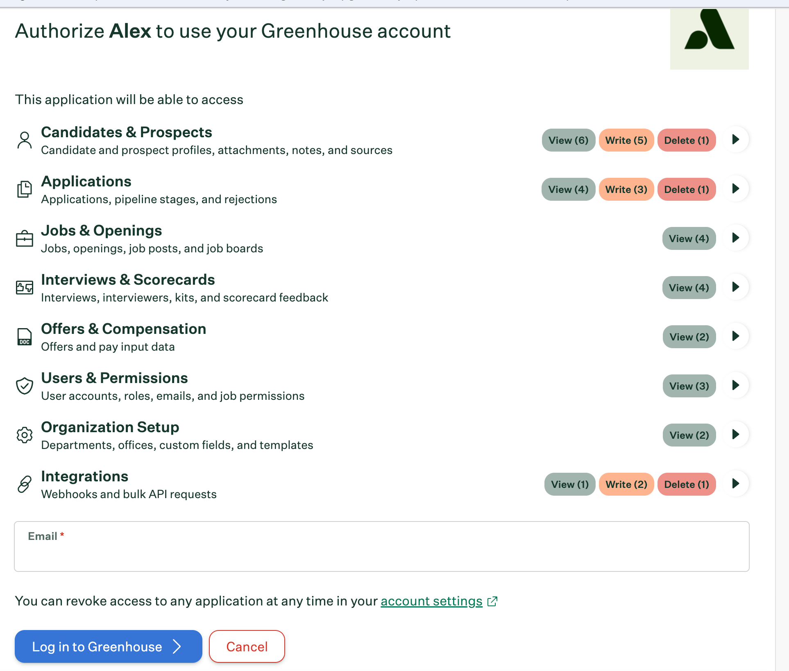Screen dimensions: 789x671
Task: Click View (6) badge for Candidates & Prospects
Action: pyautogui.click(x=569, y=140)
